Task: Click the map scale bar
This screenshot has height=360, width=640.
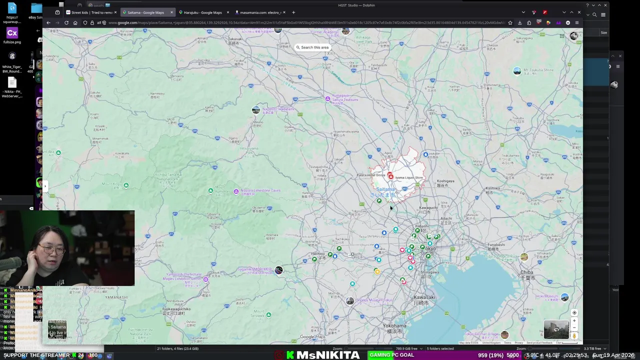Action: click(x=567, y=343)
